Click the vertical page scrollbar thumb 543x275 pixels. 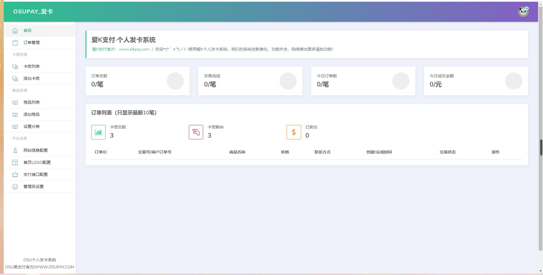click(x=541, y=147)
